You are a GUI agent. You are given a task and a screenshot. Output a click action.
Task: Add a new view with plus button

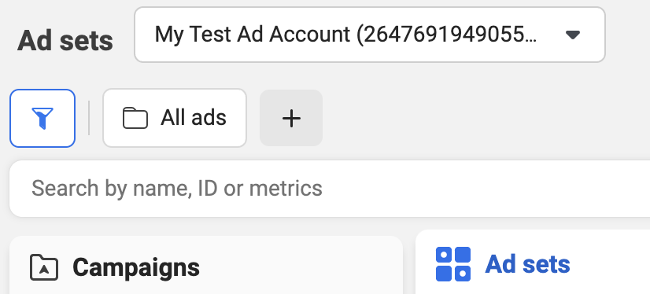pos(291,119)
